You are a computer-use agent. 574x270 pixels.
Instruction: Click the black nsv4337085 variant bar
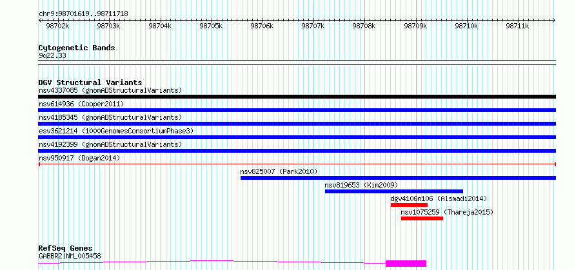(297, 97)
